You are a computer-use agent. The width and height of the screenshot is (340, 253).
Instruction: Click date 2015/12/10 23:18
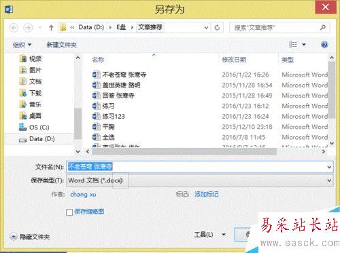pos(247,127)
